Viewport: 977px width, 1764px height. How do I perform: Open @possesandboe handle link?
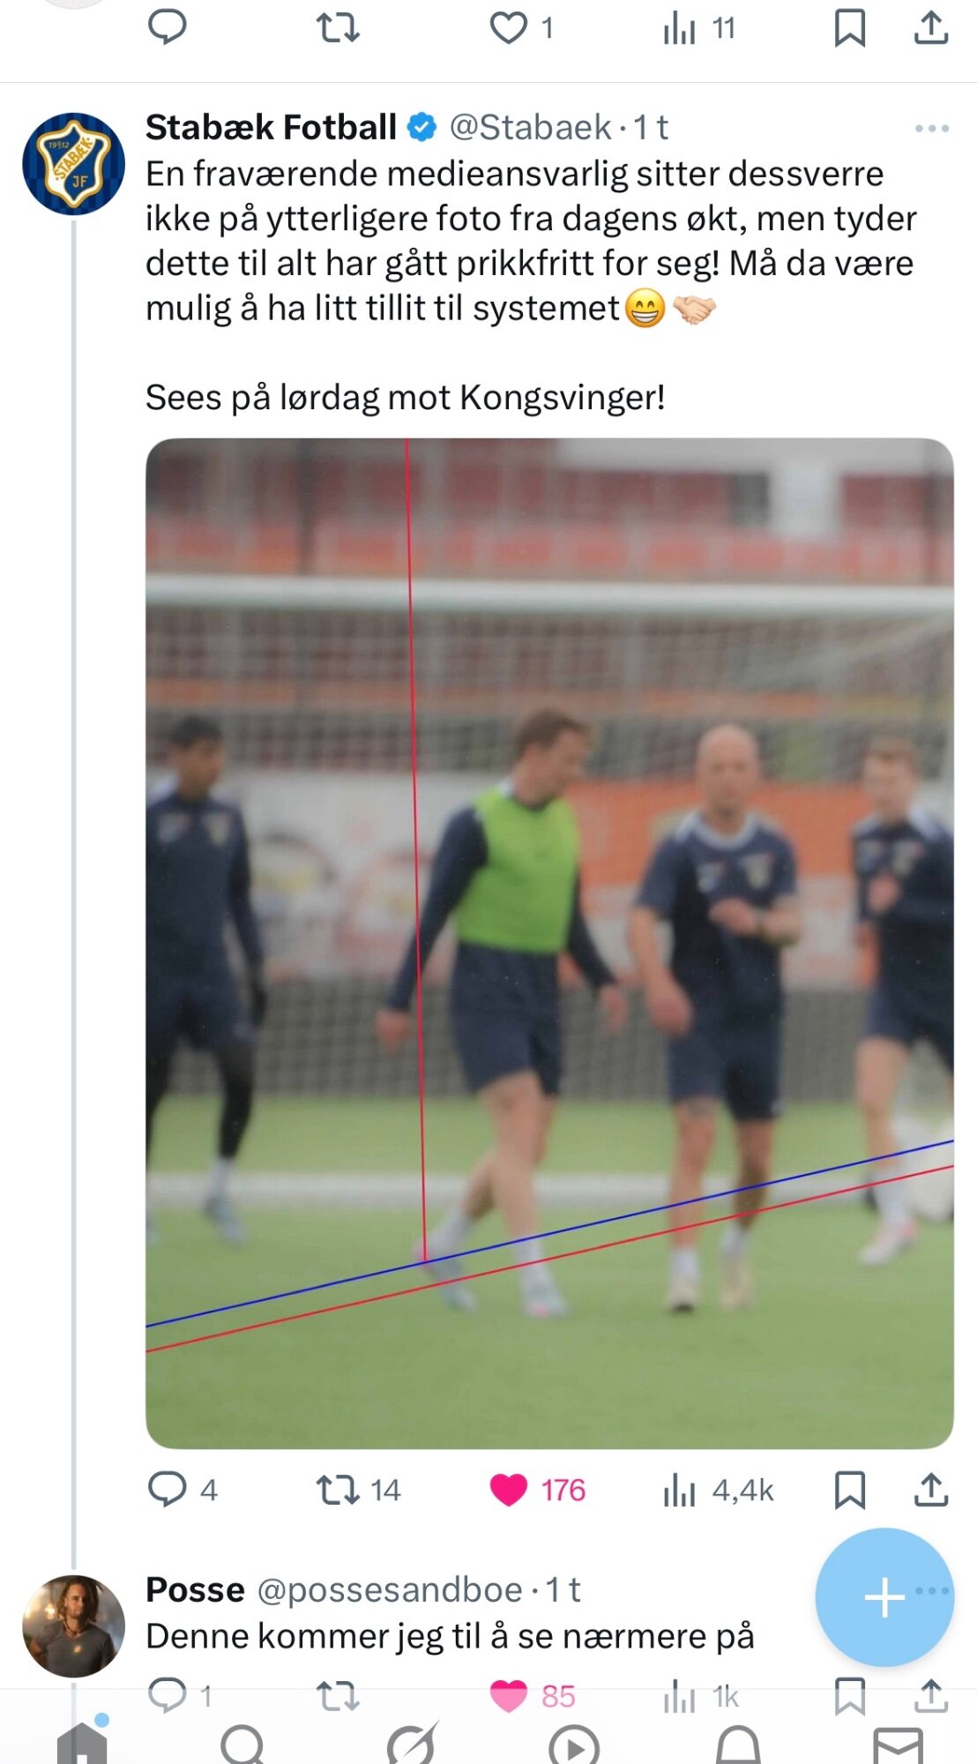[x=390, y=1589]
